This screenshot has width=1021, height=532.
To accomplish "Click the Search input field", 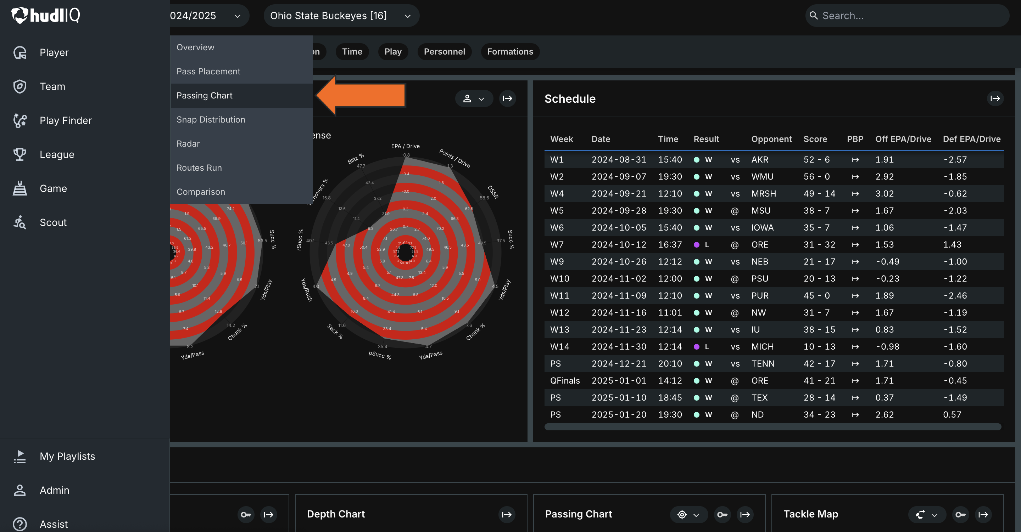I will pyautogui.click(x=907, y=16).
